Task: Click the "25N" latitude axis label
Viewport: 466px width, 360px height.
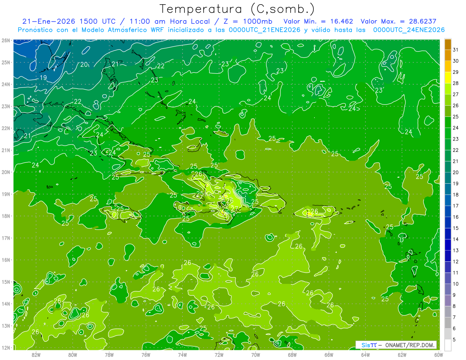Action: 6,62
